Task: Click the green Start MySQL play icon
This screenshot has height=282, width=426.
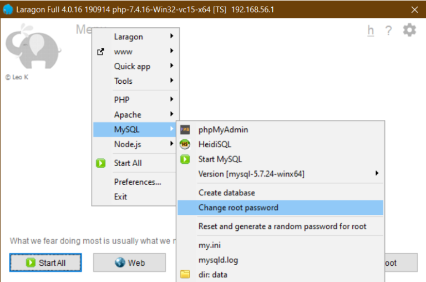Action: [185, 159]
